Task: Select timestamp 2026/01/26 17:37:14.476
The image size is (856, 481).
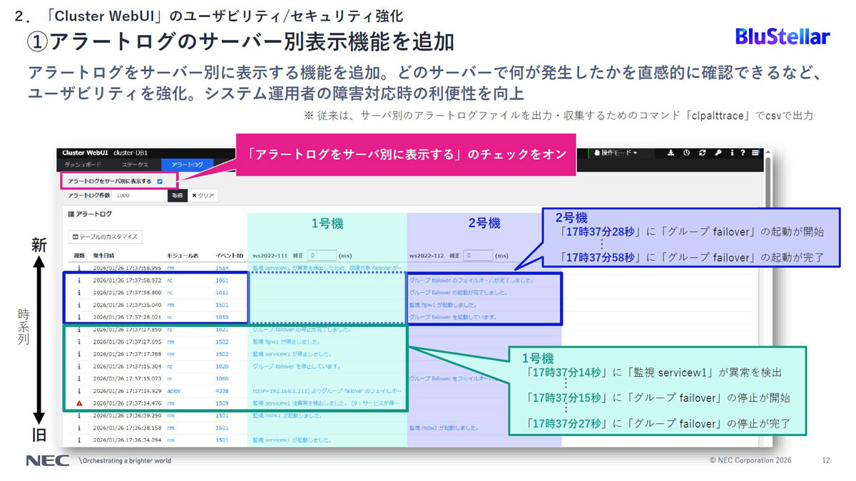Action: 127,403
